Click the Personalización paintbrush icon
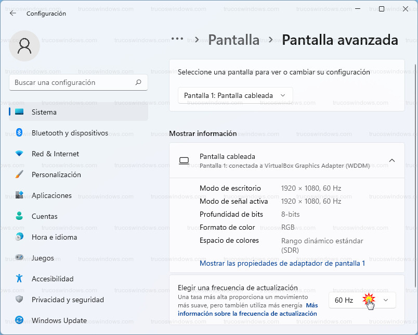Image resolution: width=418 pixels, height=335 pixels. [x=19, y=175]
